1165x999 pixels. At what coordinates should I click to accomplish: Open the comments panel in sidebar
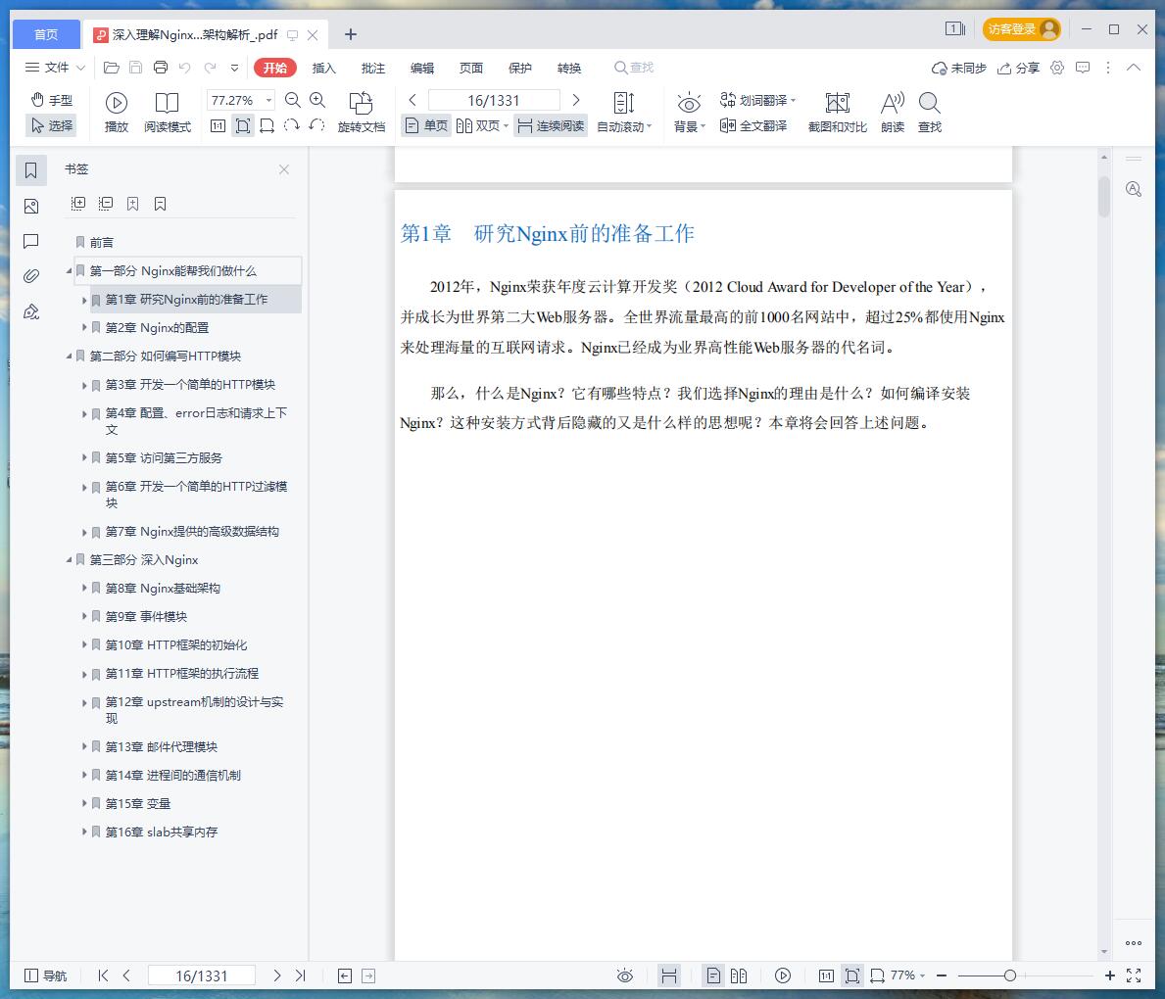pos(31,241)
